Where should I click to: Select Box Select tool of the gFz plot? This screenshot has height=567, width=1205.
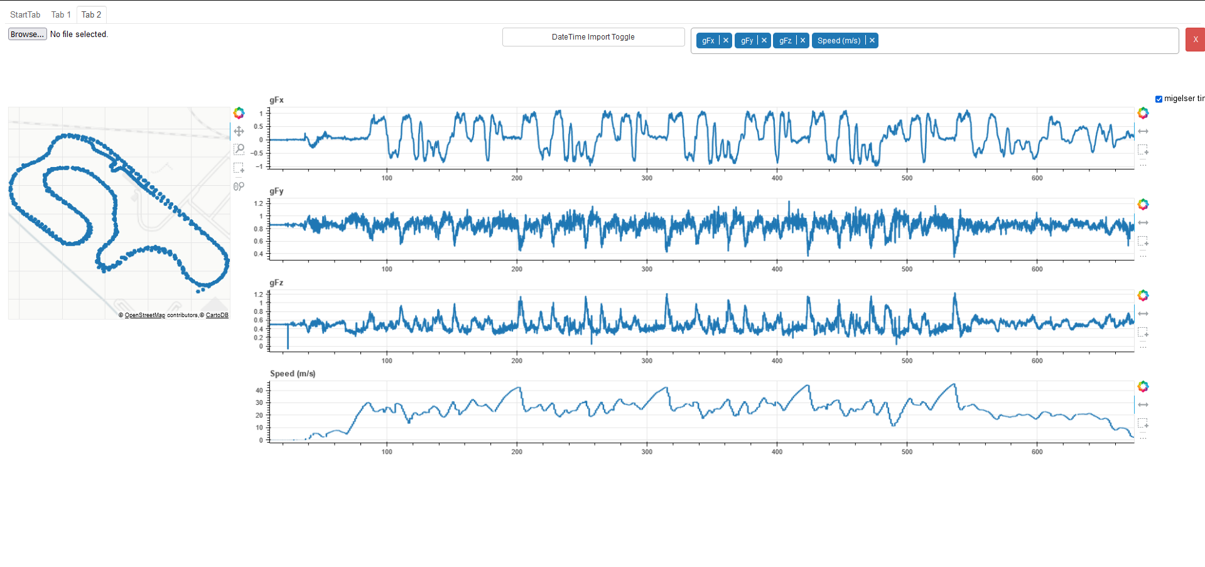tap(1143, 332)
